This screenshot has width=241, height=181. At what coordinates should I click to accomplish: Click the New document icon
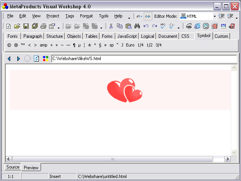[8, 26]
